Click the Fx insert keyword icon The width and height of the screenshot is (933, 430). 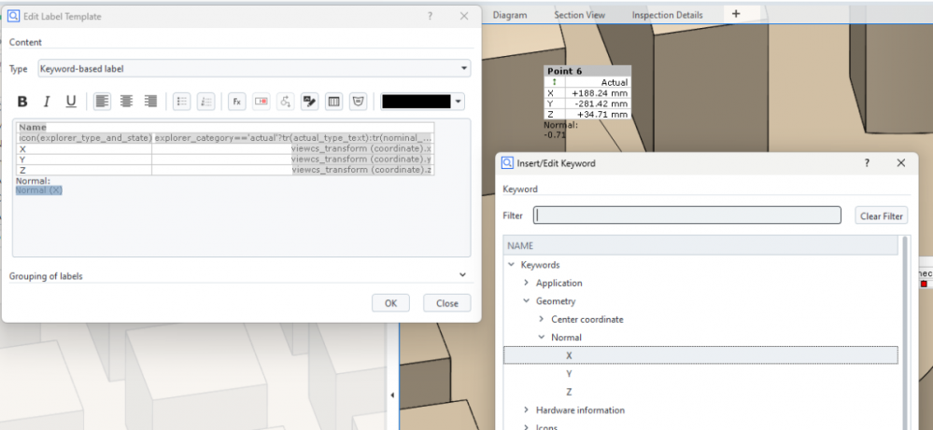(237, 102)
